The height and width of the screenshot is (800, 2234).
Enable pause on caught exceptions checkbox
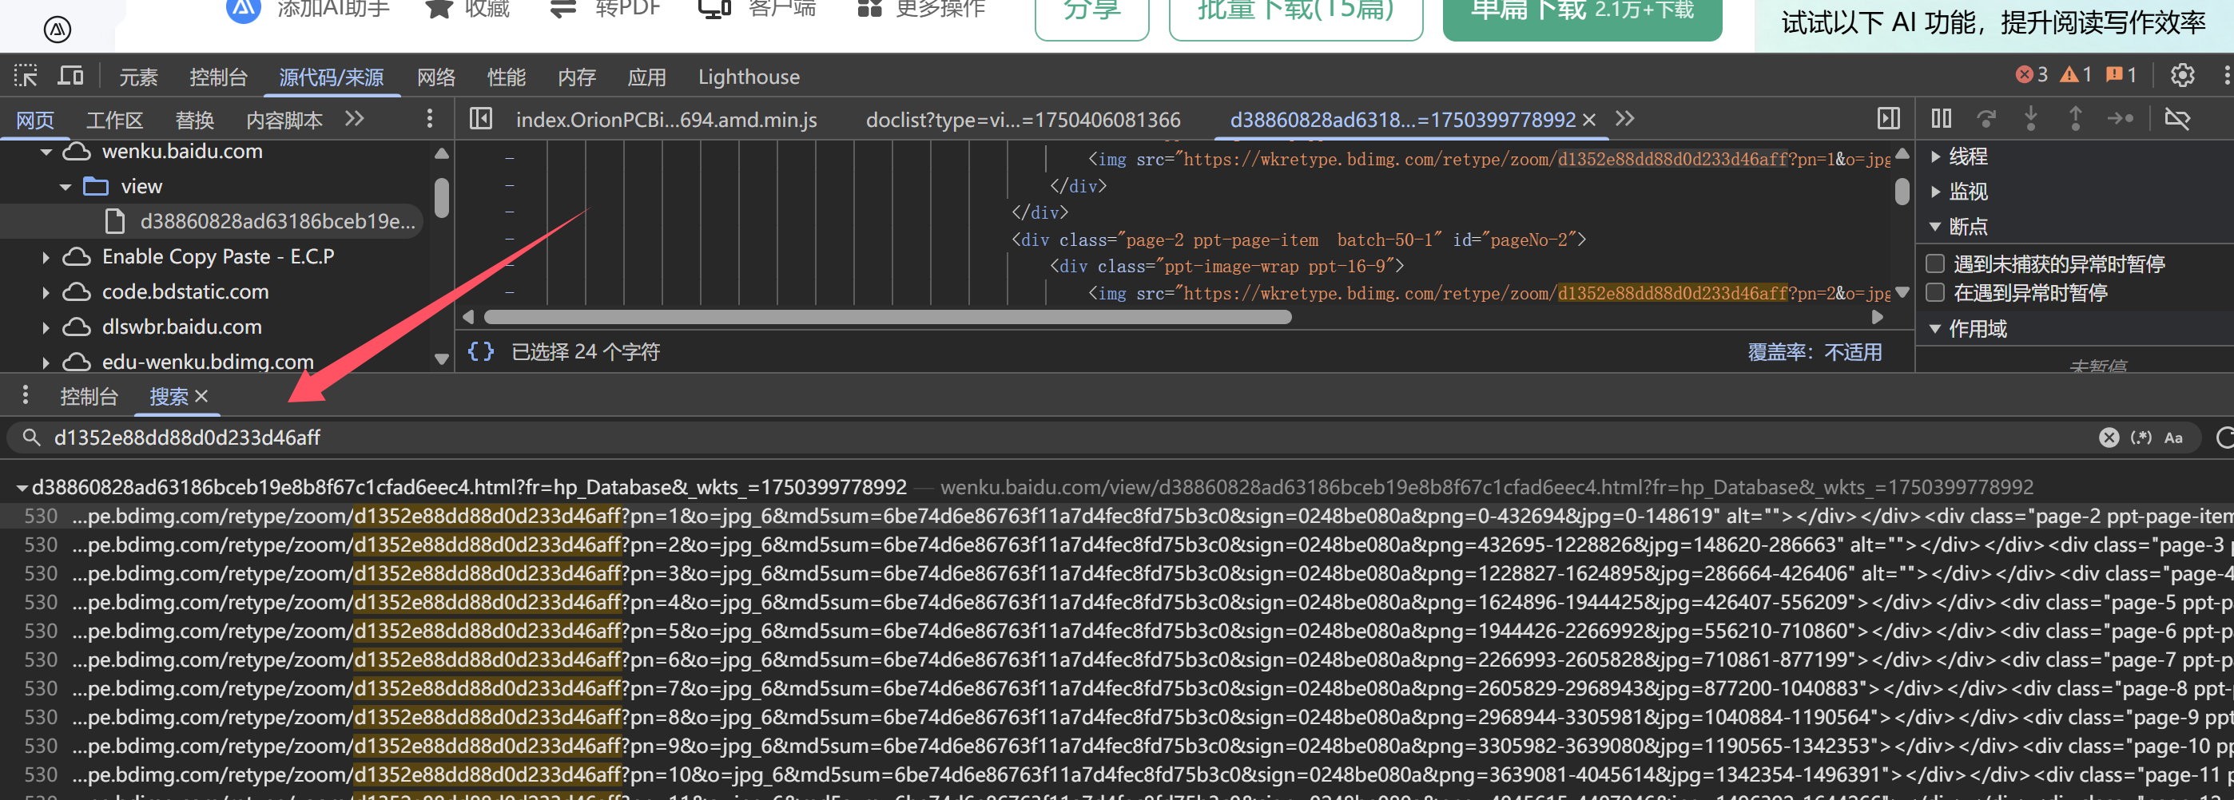[x=1935, y=293]
